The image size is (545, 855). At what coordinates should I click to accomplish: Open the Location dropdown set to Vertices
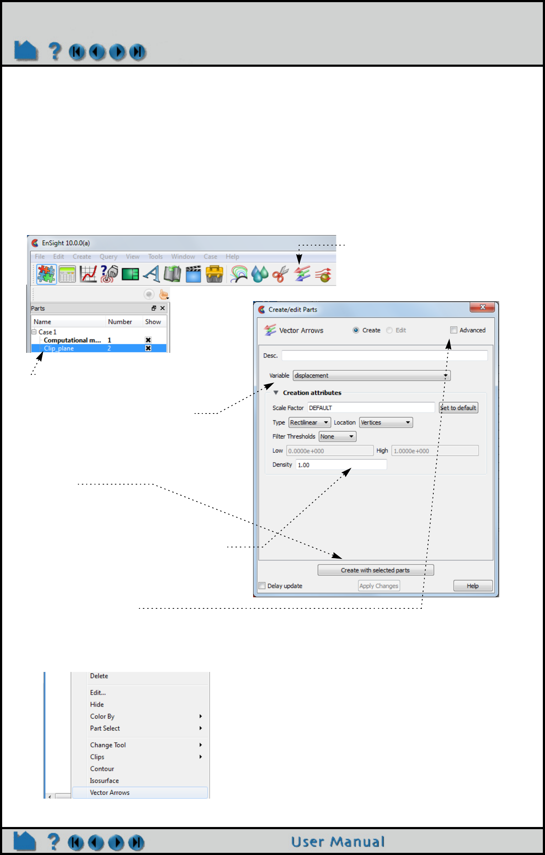(x=386, y=422)
